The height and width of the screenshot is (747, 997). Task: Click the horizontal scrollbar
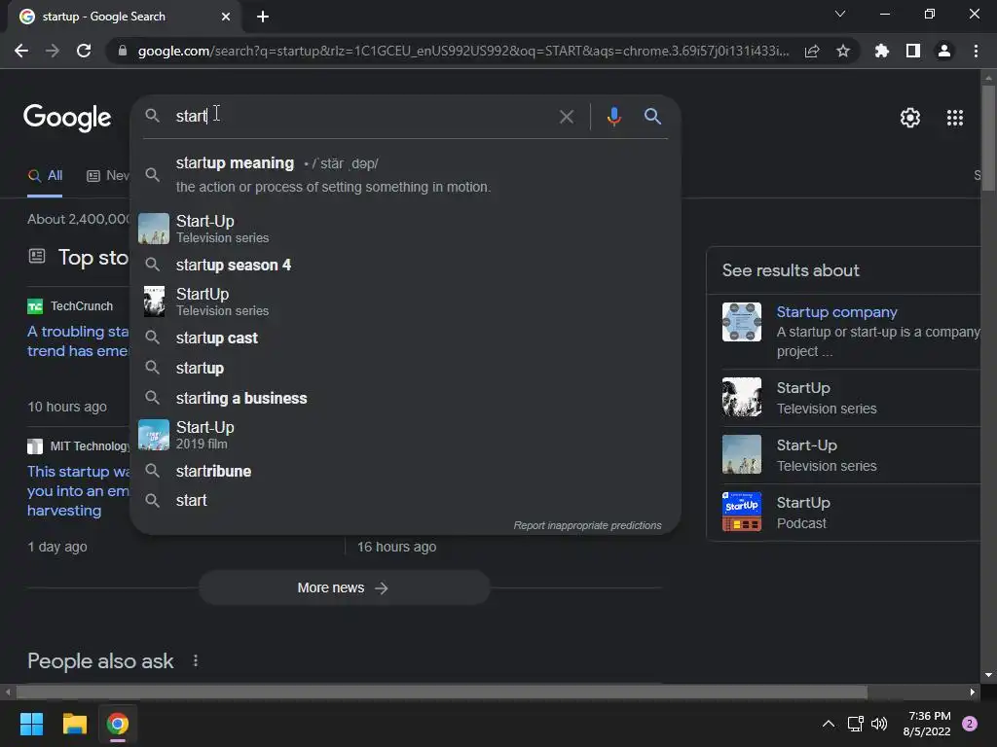(442, 692)
